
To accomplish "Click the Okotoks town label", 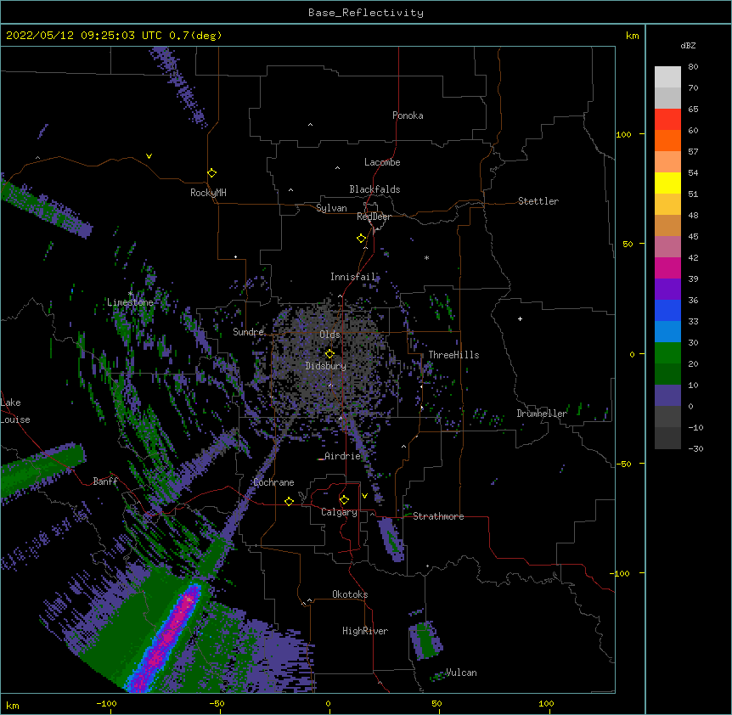I will coord(350,594).
